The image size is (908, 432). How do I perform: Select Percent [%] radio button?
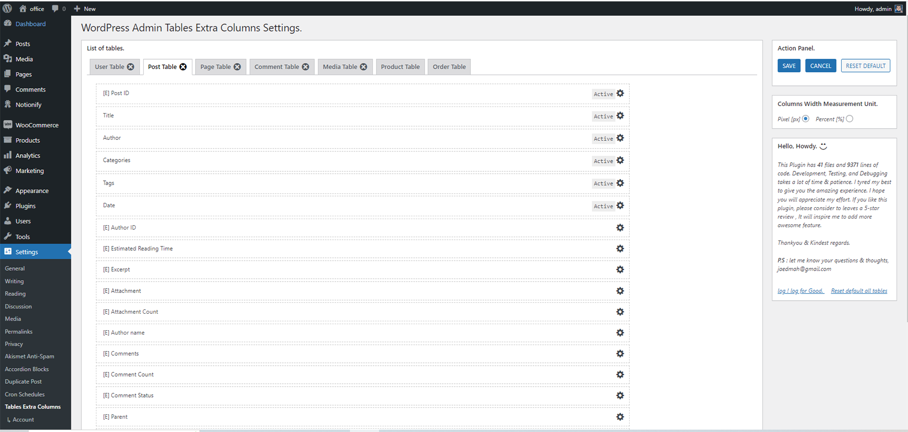(849, 119)
